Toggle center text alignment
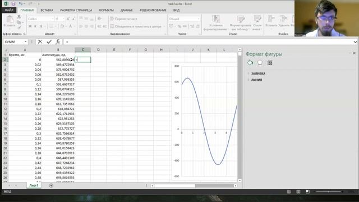 point(86,26)
